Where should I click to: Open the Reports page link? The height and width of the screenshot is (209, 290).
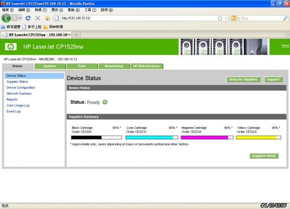point(12,100)
